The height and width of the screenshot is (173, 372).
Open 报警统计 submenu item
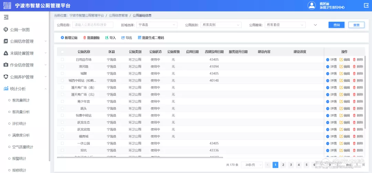(19, 159)
